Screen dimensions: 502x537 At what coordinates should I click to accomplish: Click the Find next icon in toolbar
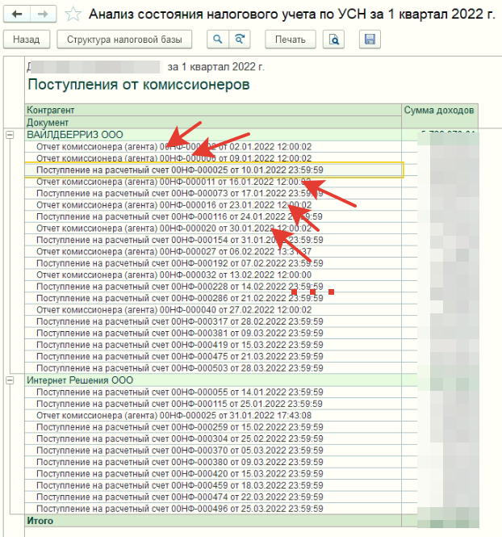click(x=240, y=40)
